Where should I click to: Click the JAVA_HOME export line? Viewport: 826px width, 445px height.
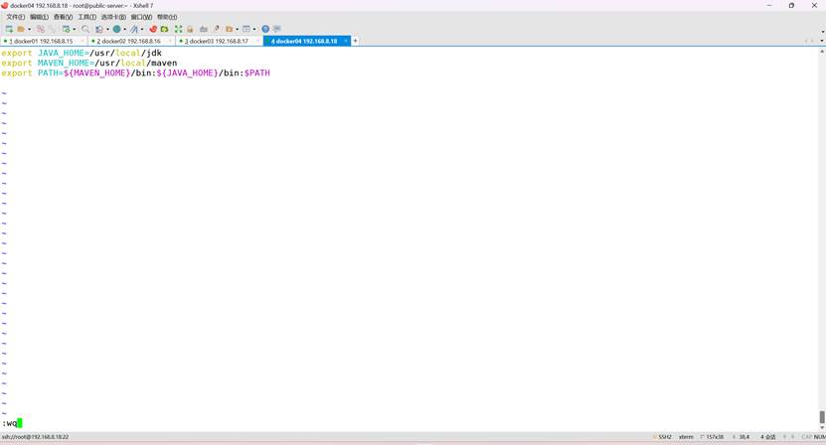tap(82, 53)
